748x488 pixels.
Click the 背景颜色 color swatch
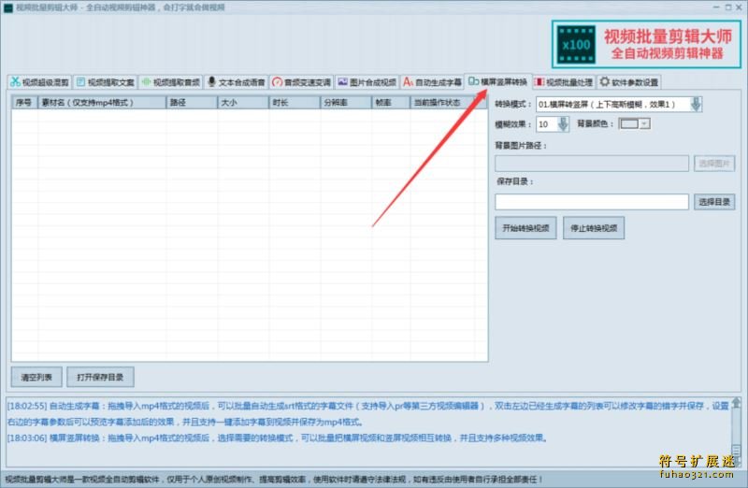point(629,123)
